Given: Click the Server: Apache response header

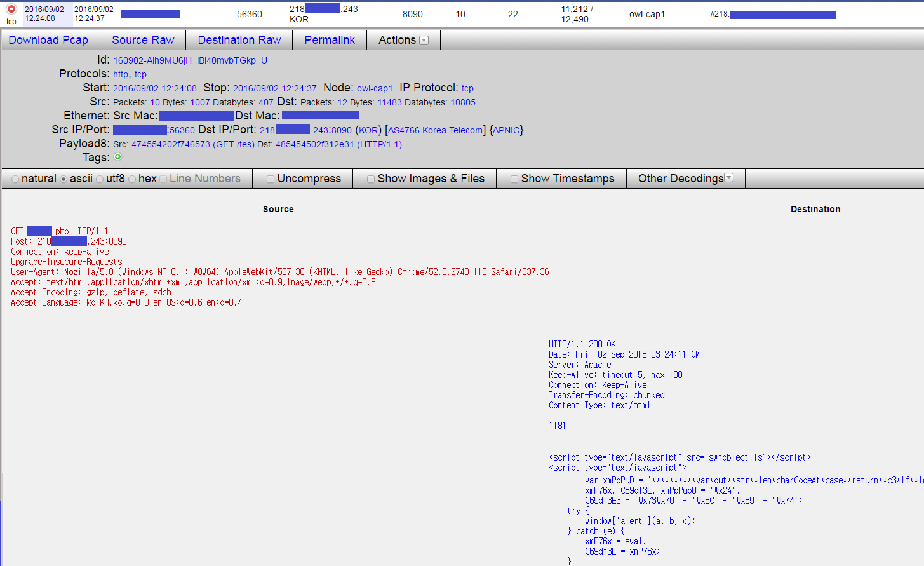Looking at the screenshot, I should pyautogui.click(x=580, y=365).
